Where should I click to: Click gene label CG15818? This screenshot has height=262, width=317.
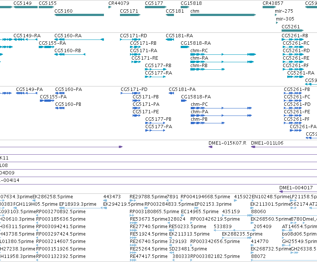191,3
